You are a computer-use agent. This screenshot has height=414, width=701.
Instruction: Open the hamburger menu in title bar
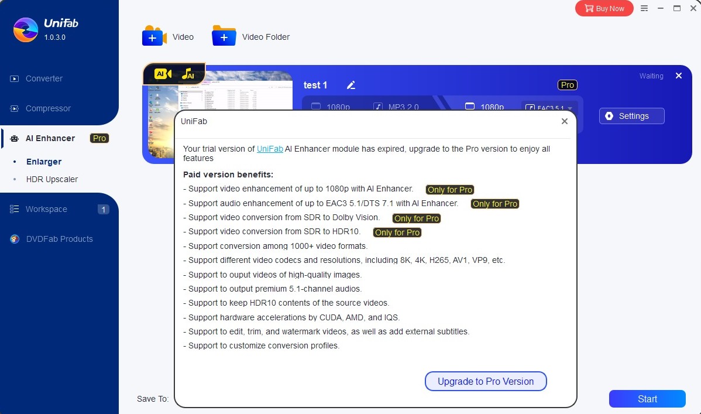tap(644, 9)
